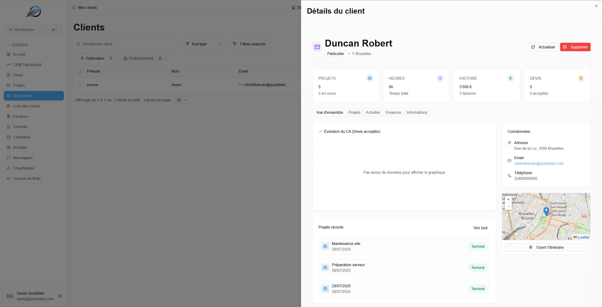Open the Calendrier section
The width and height of the screenshot is (602, 307).
[x=22, y=137]
